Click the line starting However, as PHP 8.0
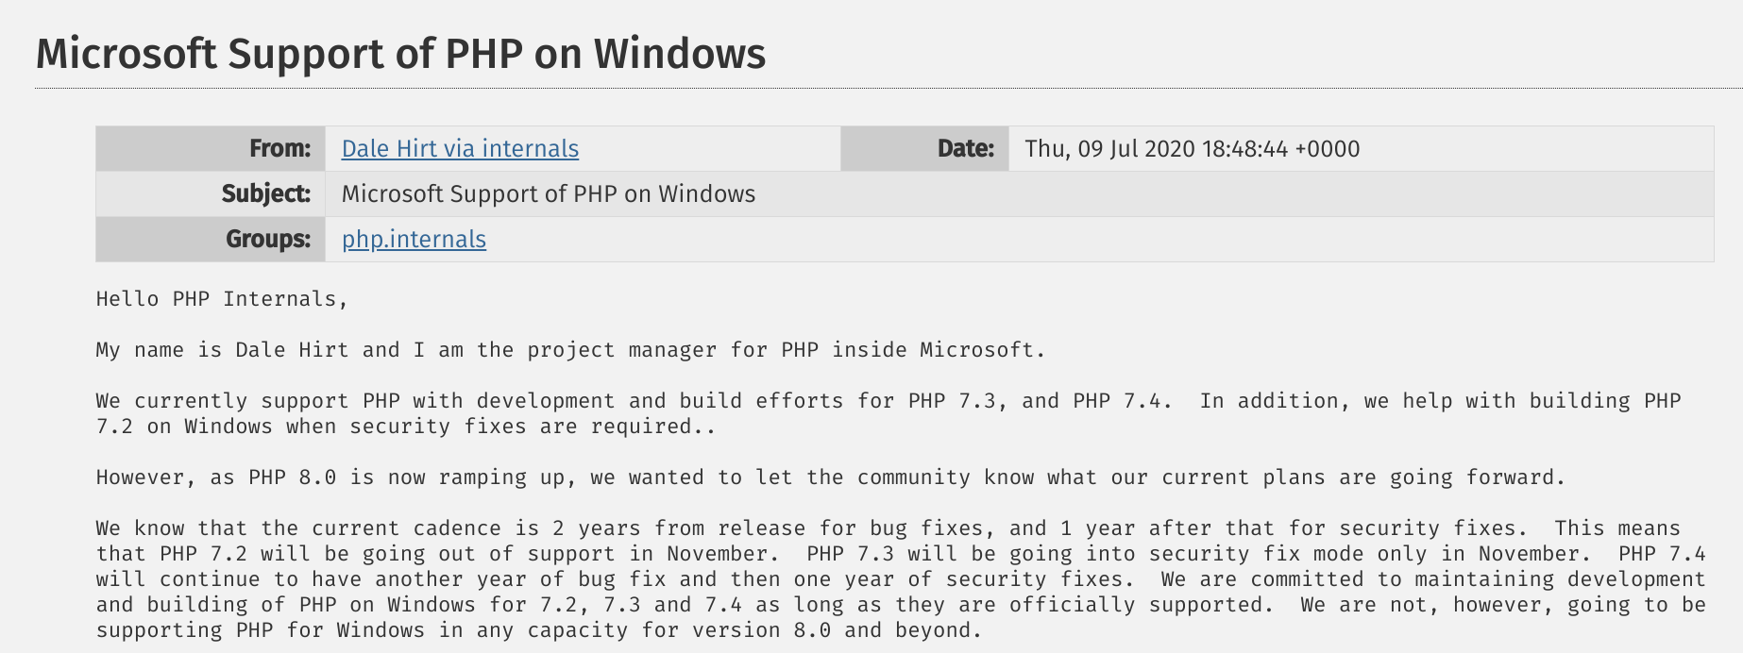The width and height of the screenshot is (1743, 653). click(830, 477)
